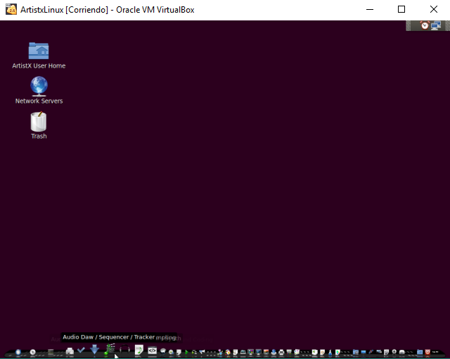
Task: Click the blue down-arrow icon in the dock
Action: pos(94,349)
